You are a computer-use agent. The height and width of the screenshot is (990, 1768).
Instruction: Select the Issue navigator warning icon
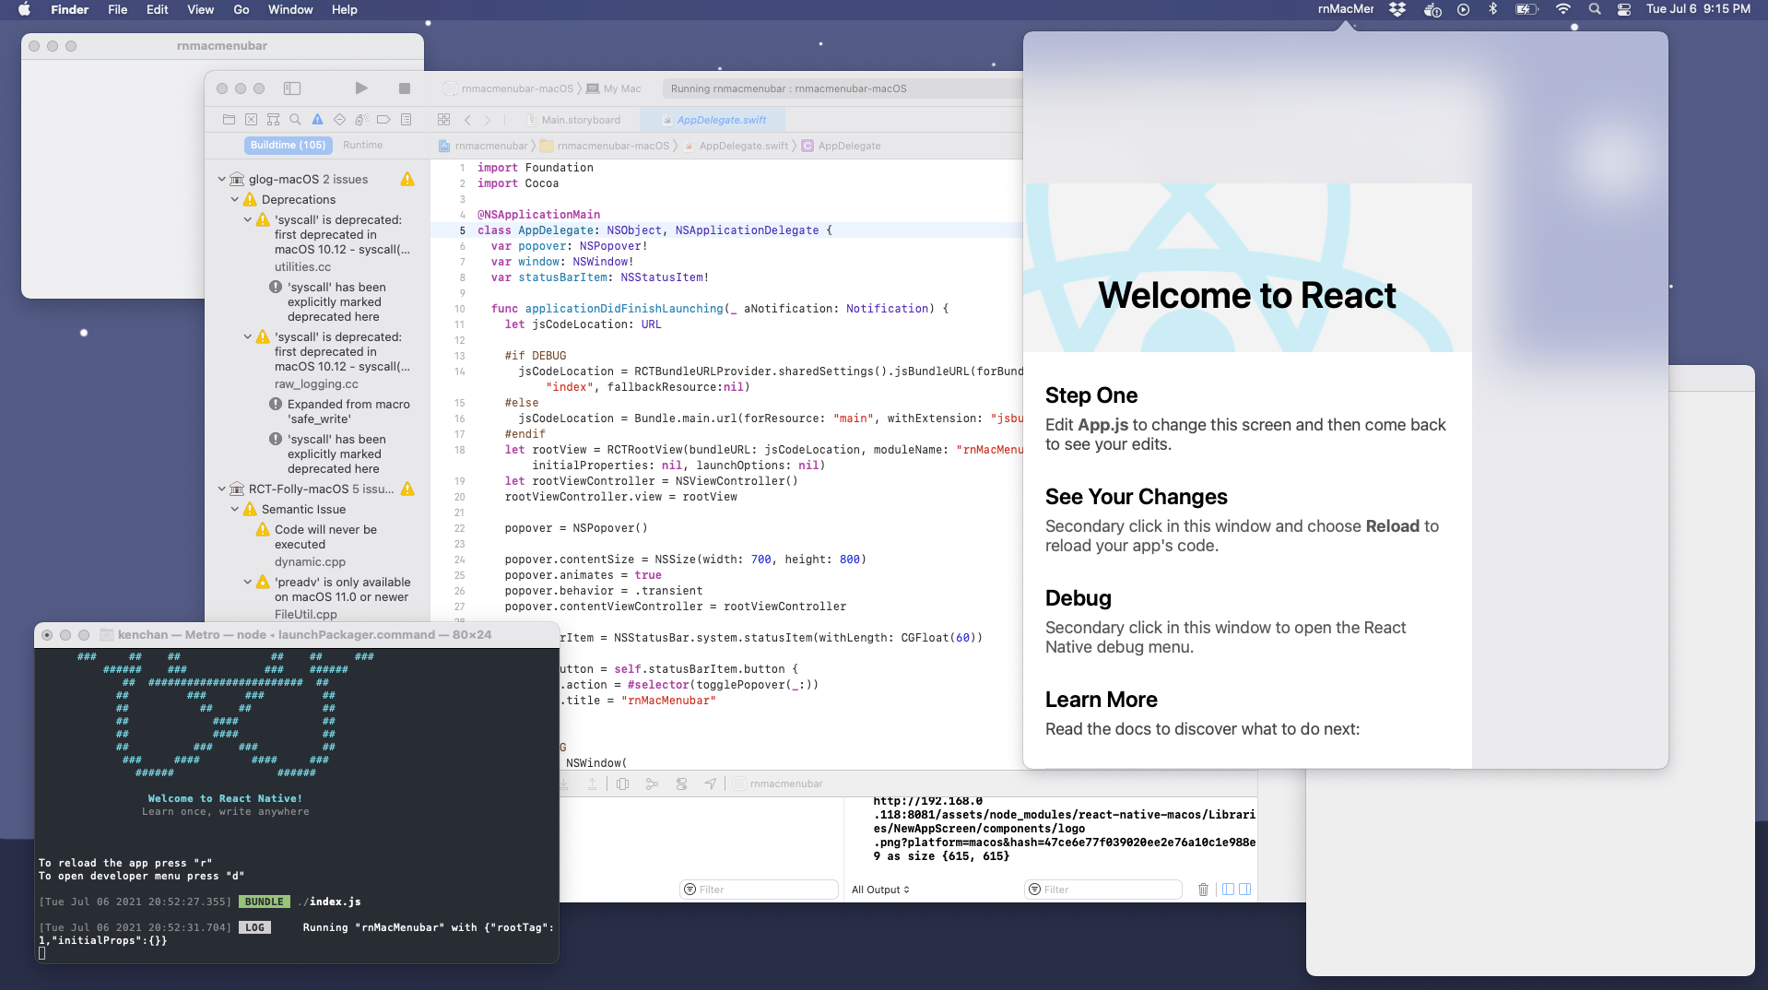[317, 120]
